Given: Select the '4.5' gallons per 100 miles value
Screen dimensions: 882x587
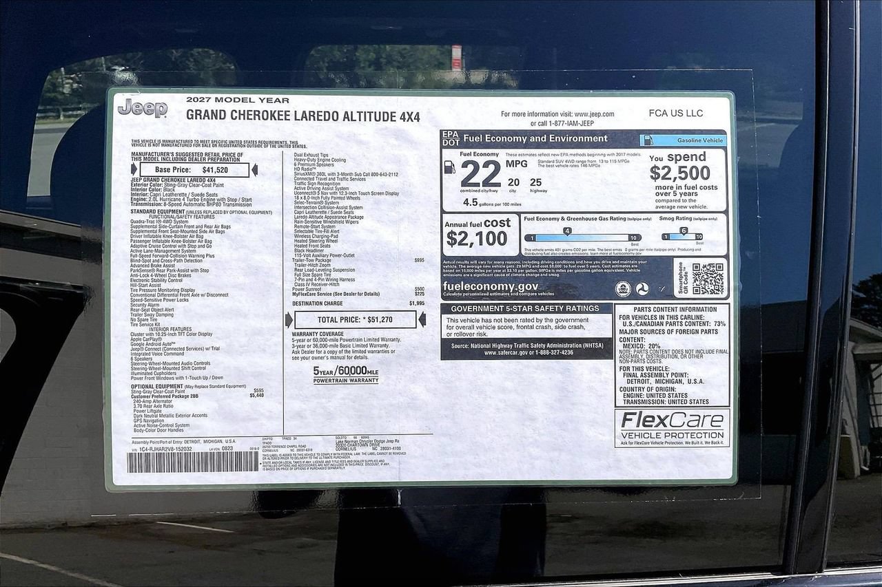Looking at the screenshot, I should point(471,202).
